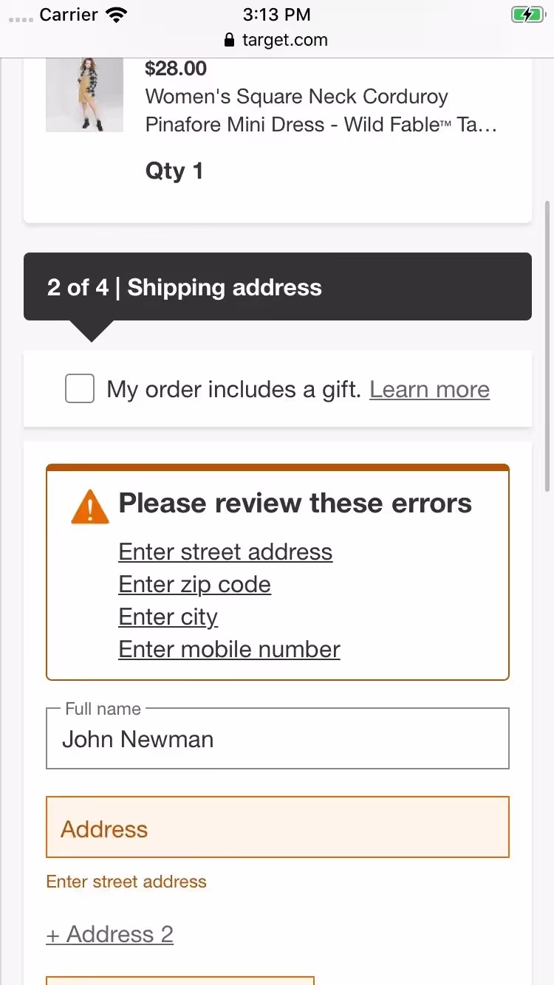Tap the WiFi icon in status bar

click(116, 14)
